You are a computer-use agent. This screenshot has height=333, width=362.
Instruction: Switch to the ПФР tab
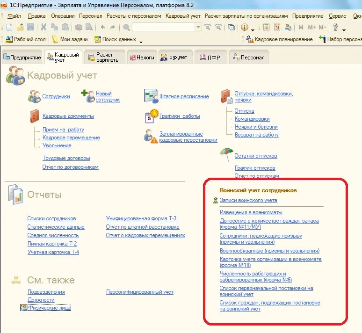210,57
